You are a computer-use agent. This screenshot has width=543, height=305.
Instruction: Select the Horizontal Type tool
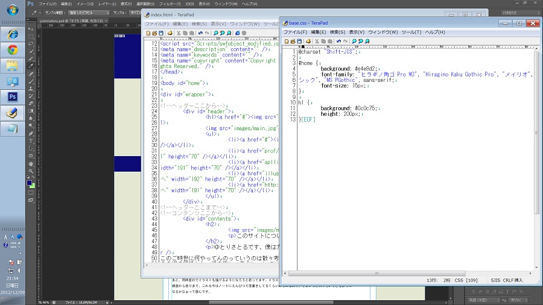(31, 141)
